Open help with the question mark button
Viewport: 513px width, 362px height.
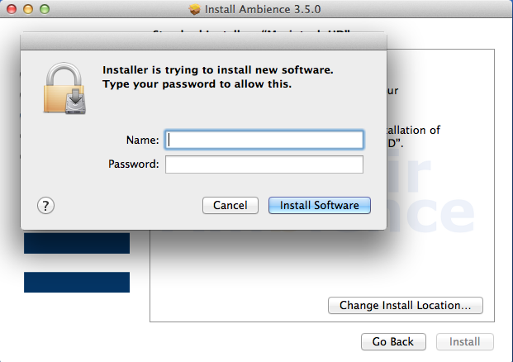pyautogui.click(x=45, y=206)
